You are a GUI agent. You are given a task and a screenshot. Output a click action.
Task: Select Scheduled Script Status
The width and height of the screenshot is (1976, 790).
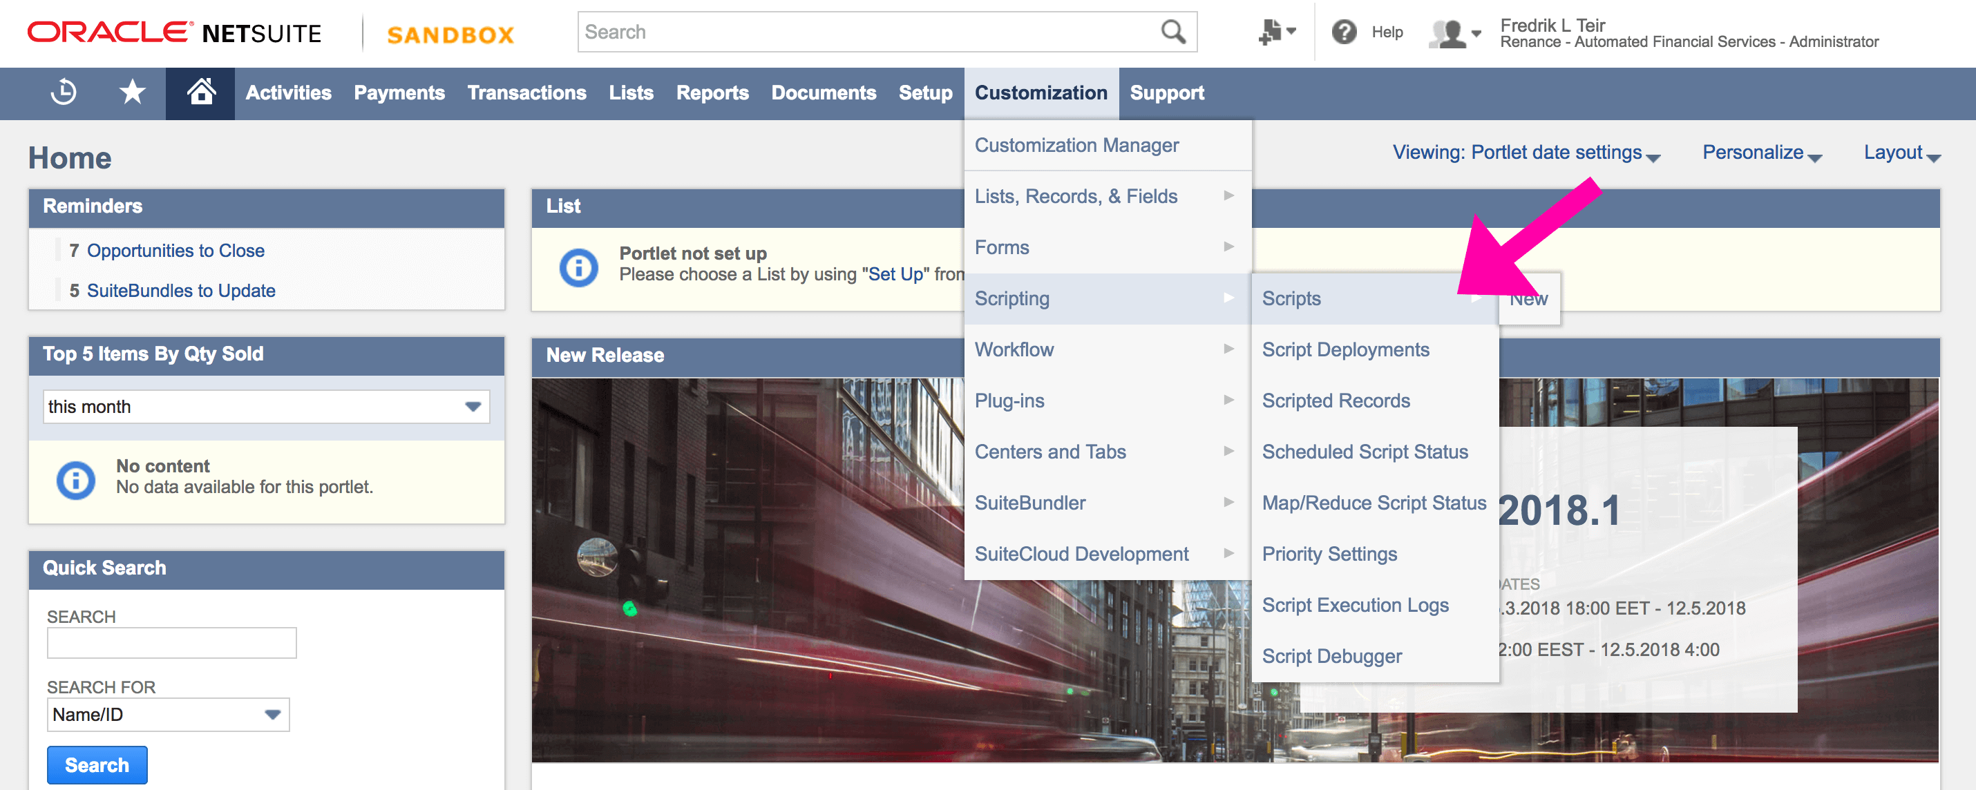click(1375, 452)
